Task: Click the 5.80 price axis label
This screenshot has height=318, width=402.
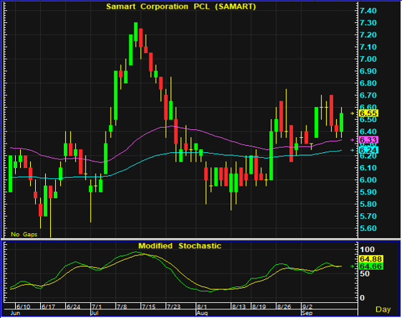Action: [x=368, y=204]
